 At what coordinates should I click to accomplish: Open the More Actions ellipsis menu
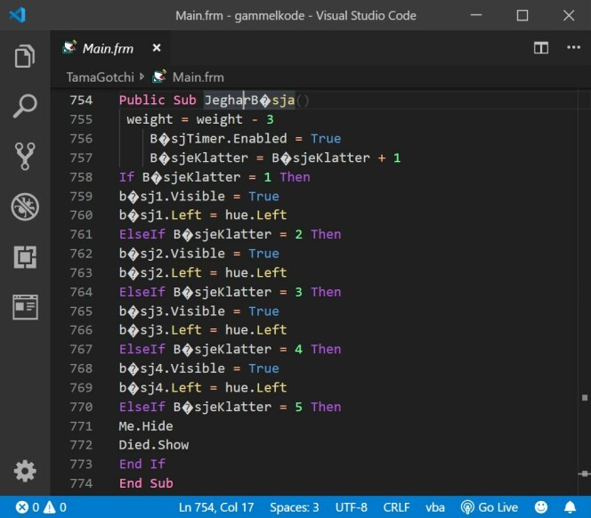point(573,47)
